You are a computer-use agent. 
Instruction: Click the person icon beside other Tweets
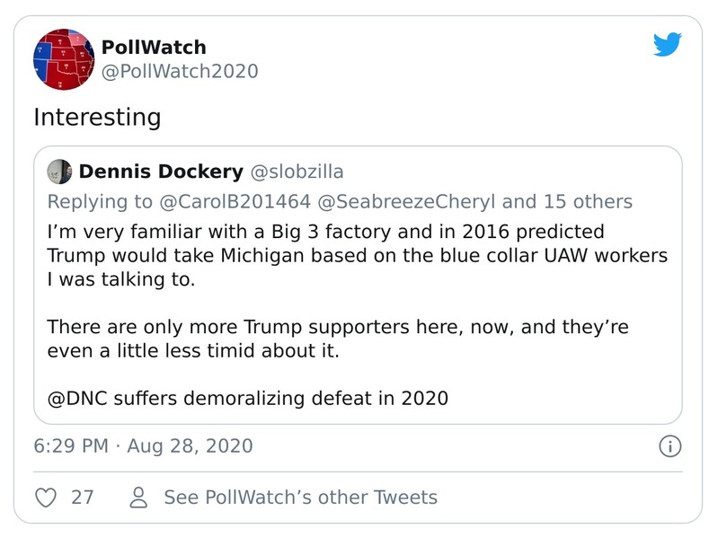coord(138,497)
